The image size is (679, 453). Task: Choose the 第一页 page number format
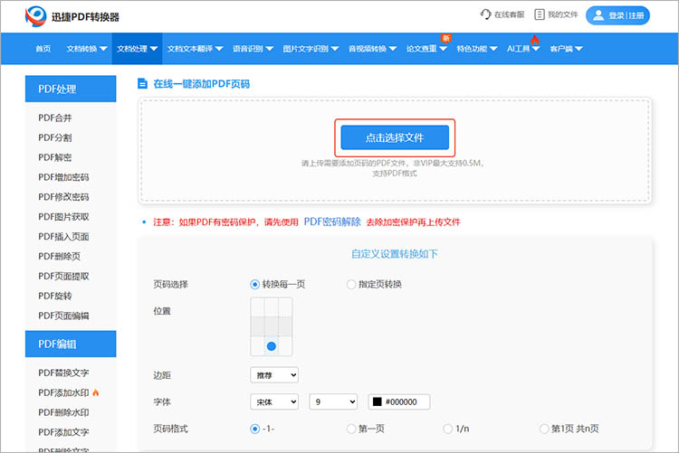tap(351, 429)
